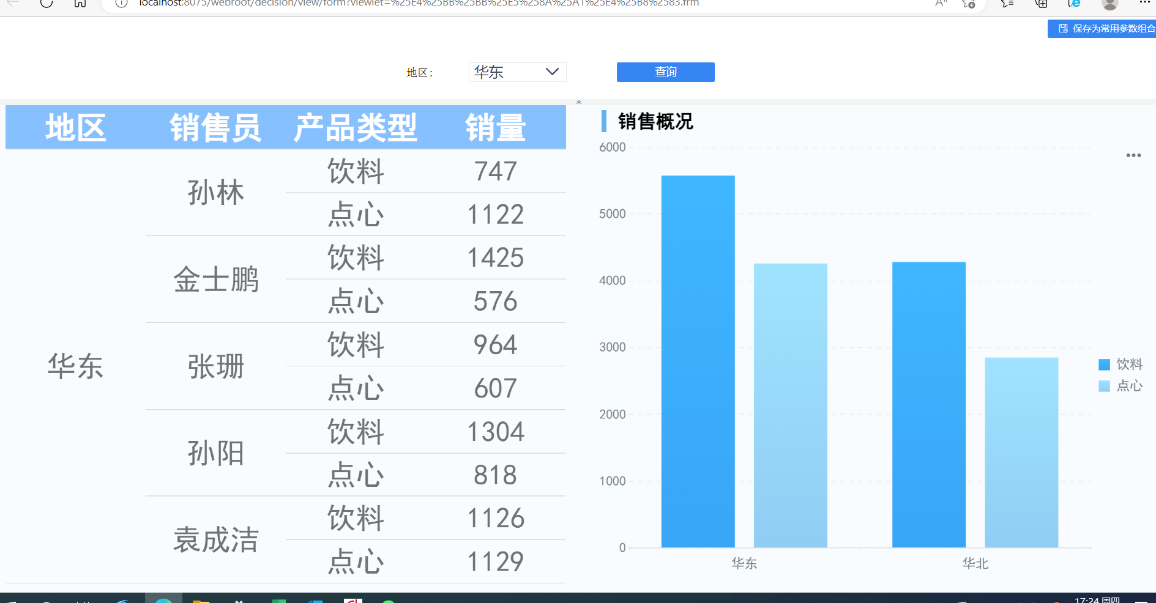Screen dimensions: 1156x603
Task: Click 饮料 in the 1126 row
Action: coord(356,519)
